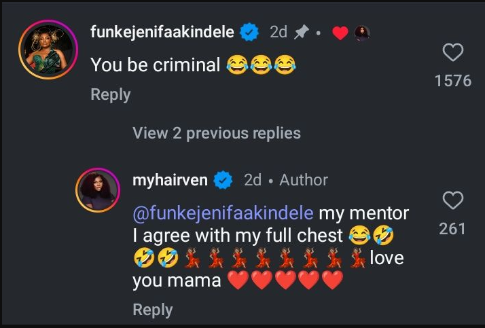Tap the "You be criminal" comment text
Viewport: 485px width, 328px height.
tap(156, 65)
